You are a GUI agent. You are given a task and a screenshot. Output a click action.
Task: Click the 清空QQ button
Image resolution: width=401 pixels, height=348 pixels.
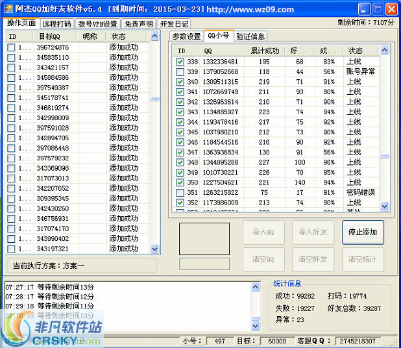point(263,260)
